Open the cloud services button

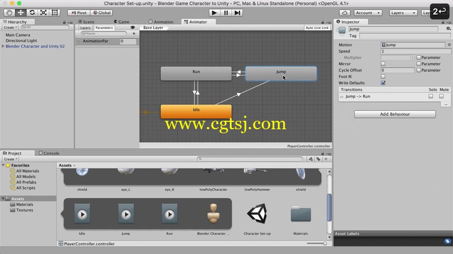(x=345, y=12)
